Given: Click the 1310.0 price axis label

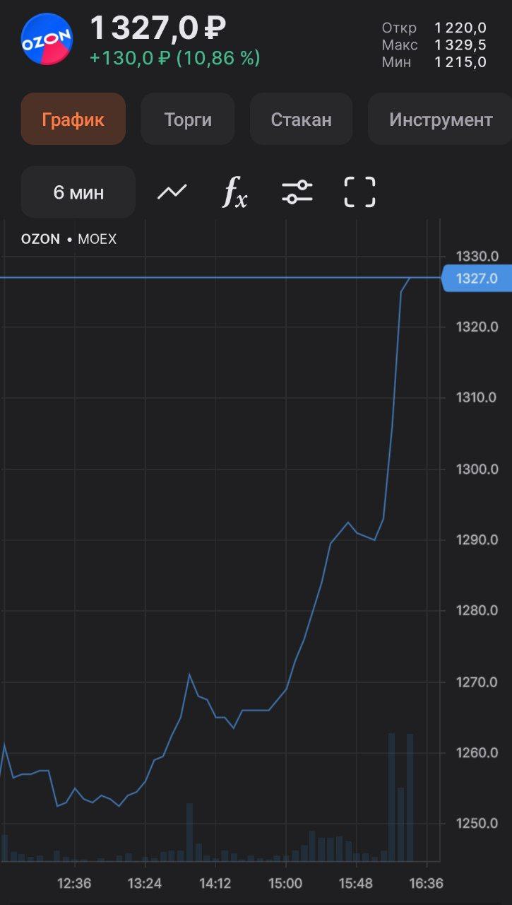Looking at the screenshot, I should tap(477, 397).
